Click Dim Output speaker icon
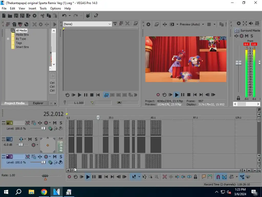The height and width of the screenshot is (197, 262). pos(251,23)
